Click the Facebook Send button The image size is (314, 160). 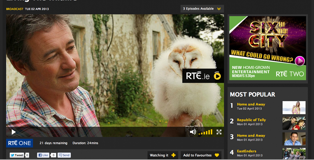[x=64, y=155]
